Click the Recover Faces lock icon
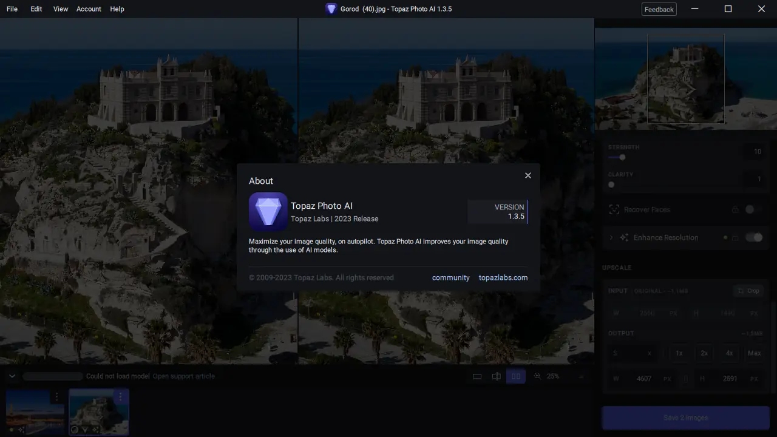 [735, 209]
